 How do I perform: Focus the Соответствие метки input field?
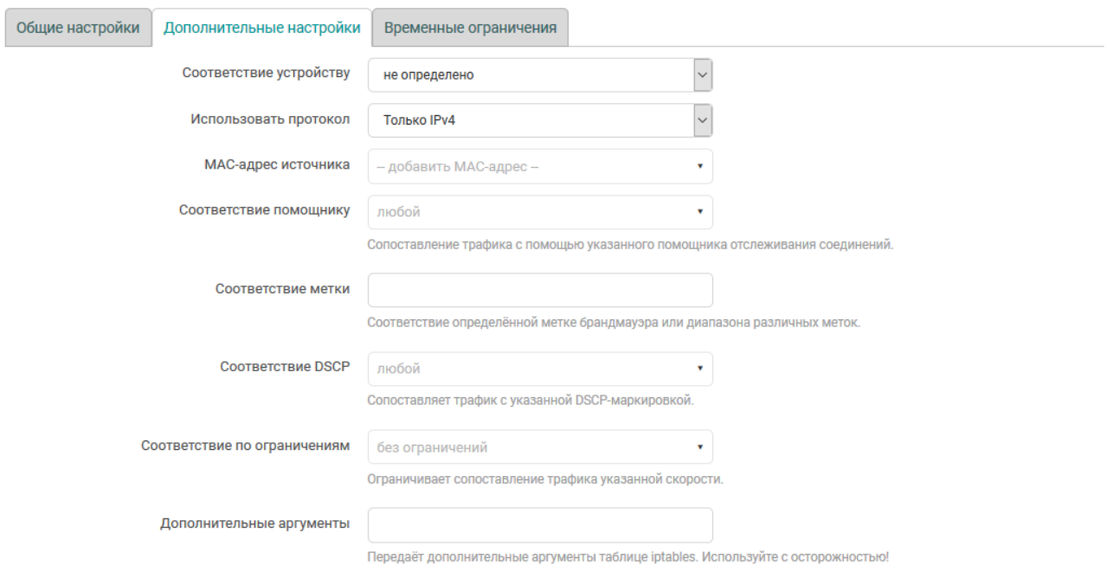[540, 291]
